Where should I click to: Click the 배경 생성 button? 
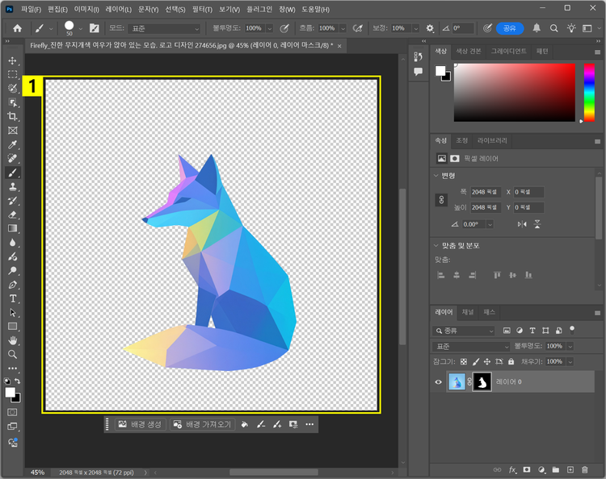[x=140, y=424]
